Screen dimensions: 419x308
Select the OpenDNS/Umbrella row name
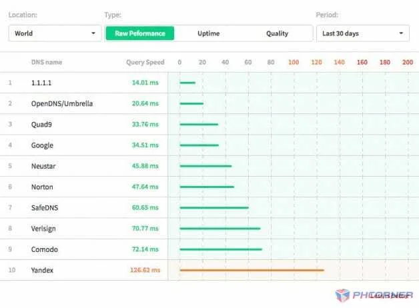[x=62, y=103]
